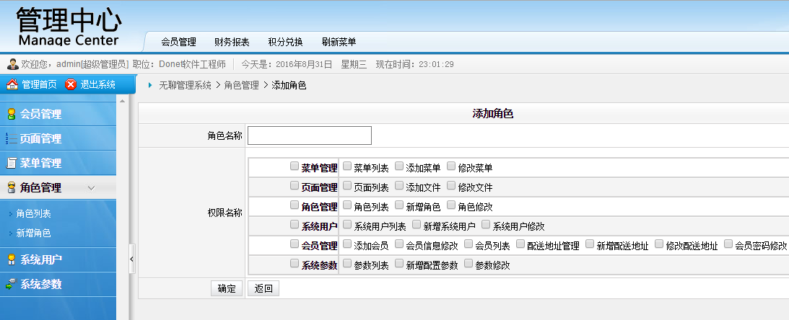Focus the 角色名称 input field
The image size is (789, 320).
click(310, 135)
